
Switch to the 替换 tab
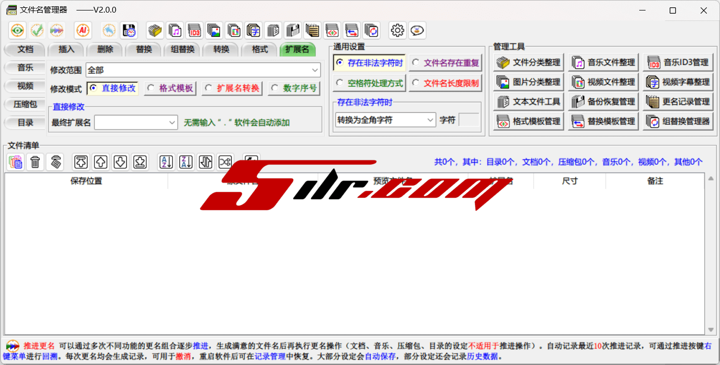click(144, 49)
